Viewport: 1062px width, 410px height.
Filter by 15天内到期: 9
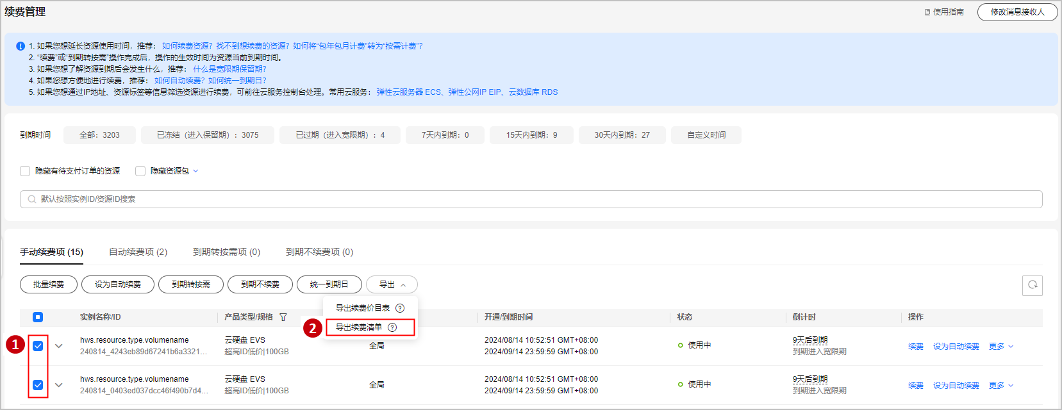[x=531, y=135]
